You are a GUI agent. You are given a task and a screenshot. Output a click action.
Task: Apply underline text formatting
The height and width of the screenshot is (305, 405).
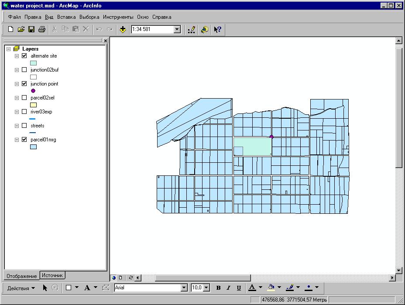[239, 288]
